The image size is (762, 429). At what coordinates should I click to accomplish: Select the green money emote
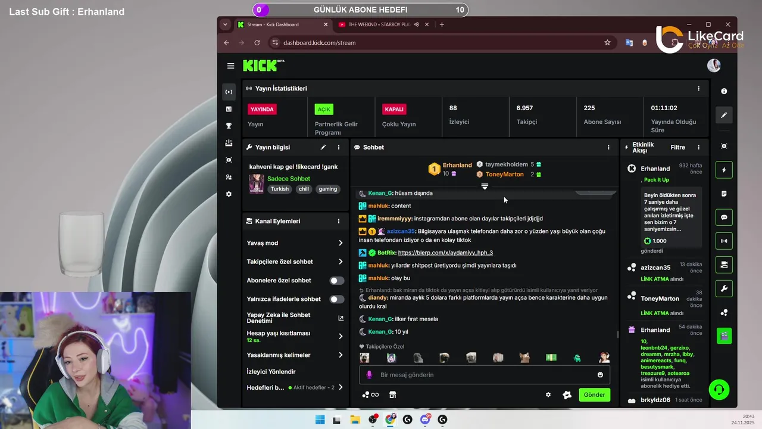tap(551, 357)
